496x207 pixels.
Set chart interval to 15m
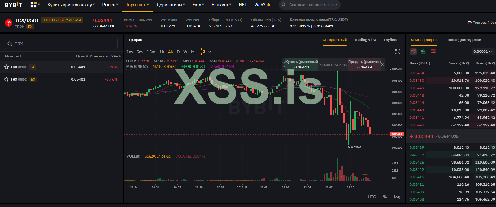click(x=151, y=52)
